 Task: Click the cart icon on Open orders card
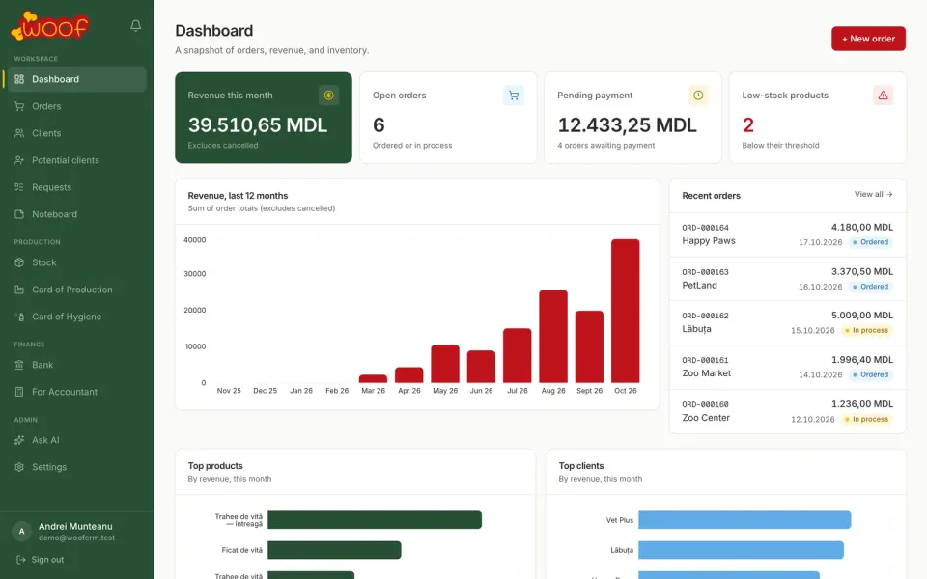513,96
